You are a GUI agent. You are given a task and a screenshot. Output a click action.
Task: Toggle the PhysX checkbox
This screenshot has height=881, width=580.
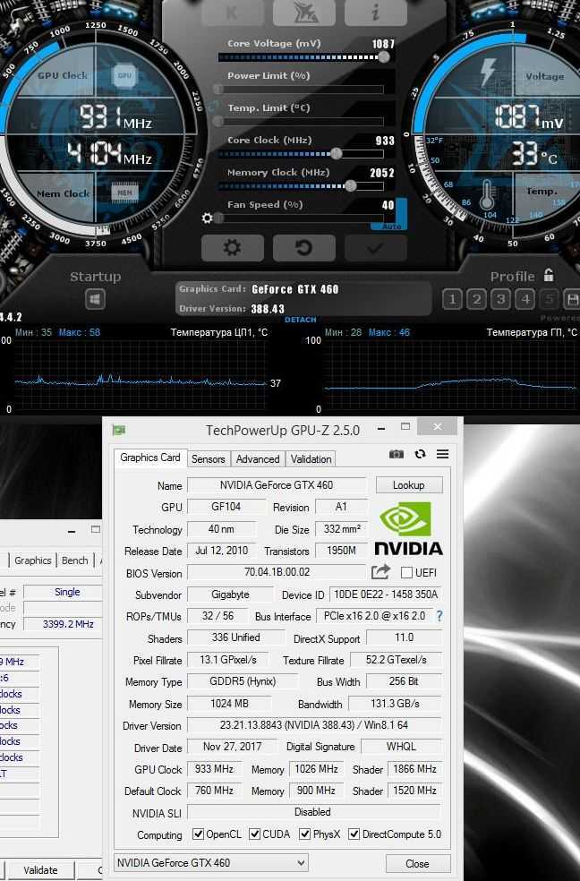304,834
